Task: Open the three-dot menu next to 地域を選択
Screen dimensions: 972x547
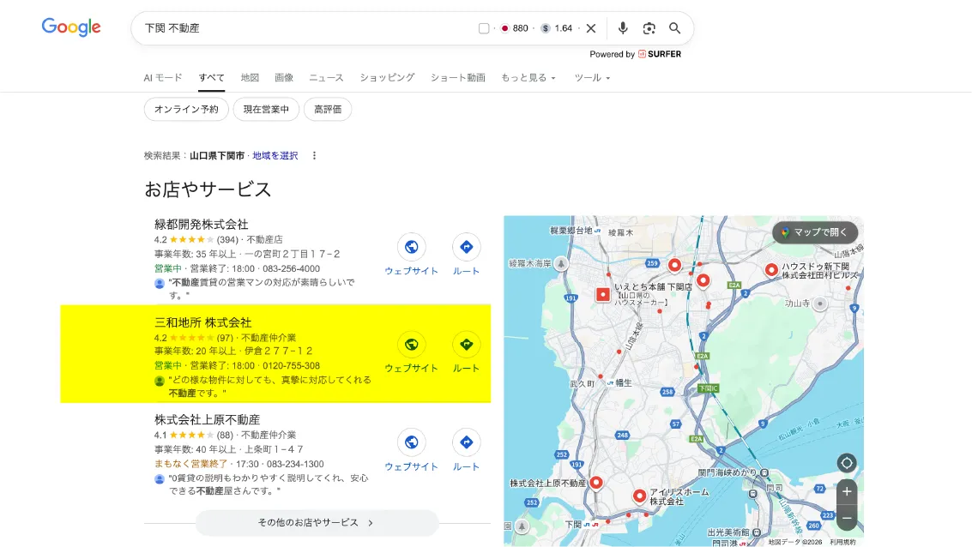Action: tap(314, 155)
